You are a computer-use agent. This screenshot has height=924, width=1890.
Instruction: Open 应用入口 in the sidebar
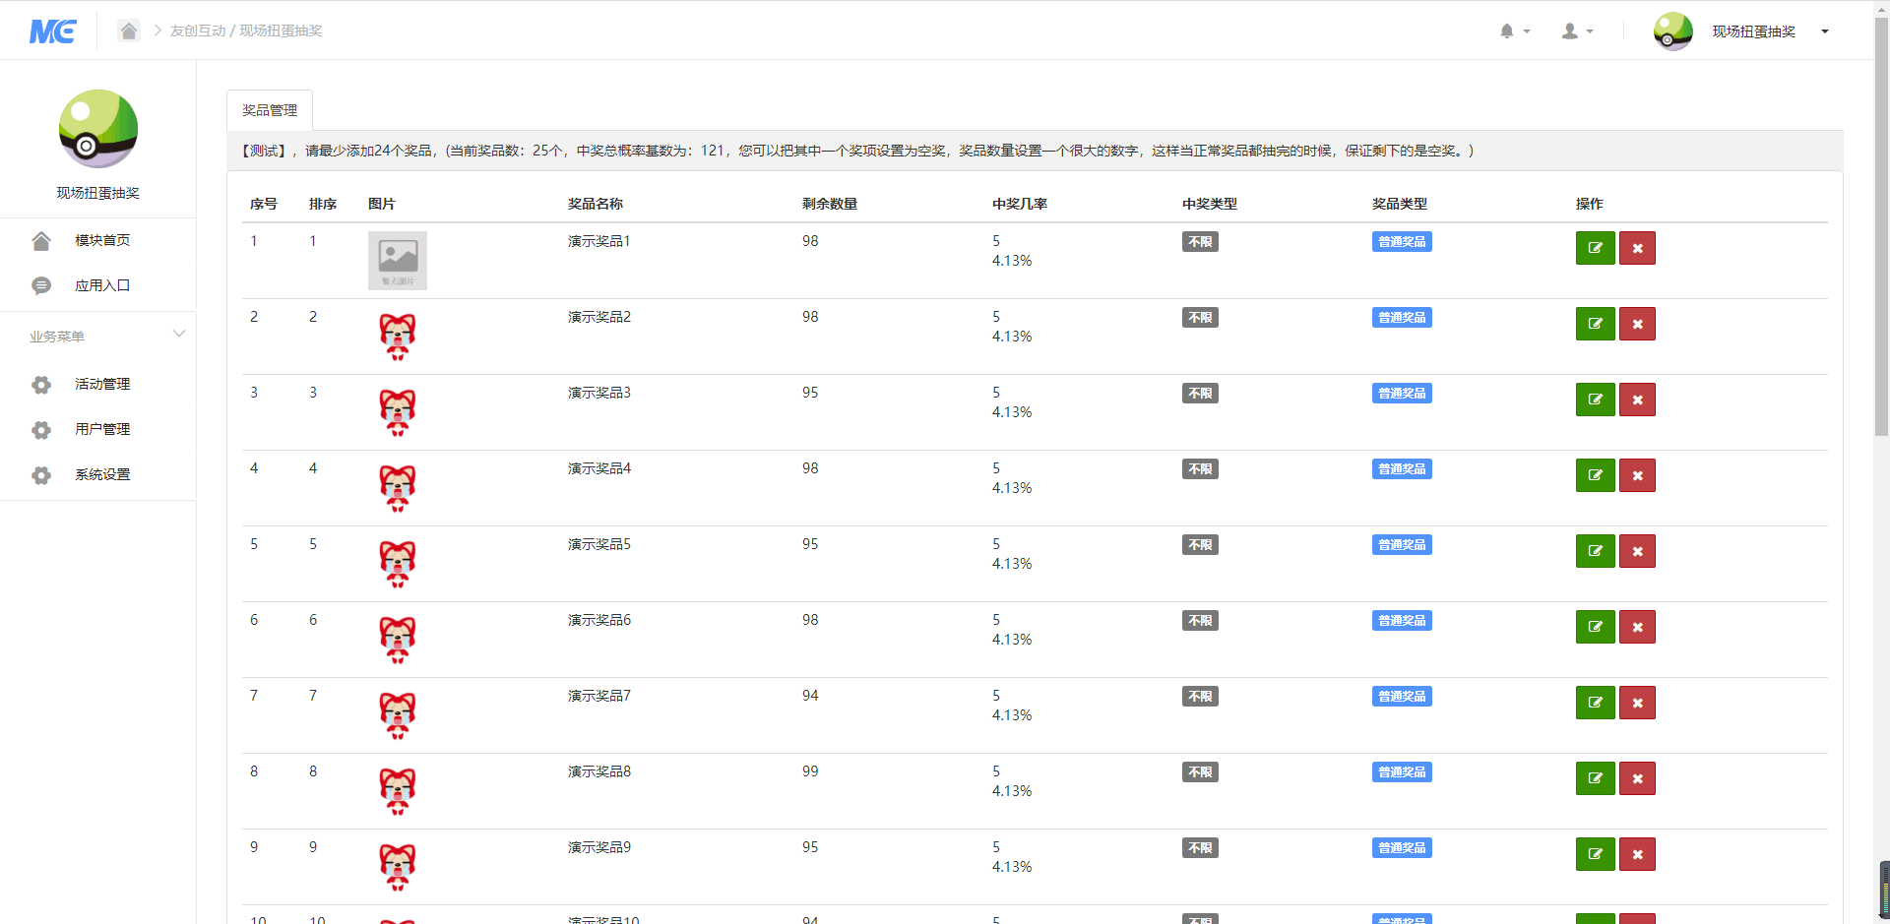102,285
